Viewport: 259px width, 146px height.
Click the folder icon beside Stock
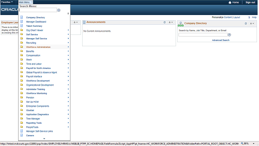click(x=21, y=60)
